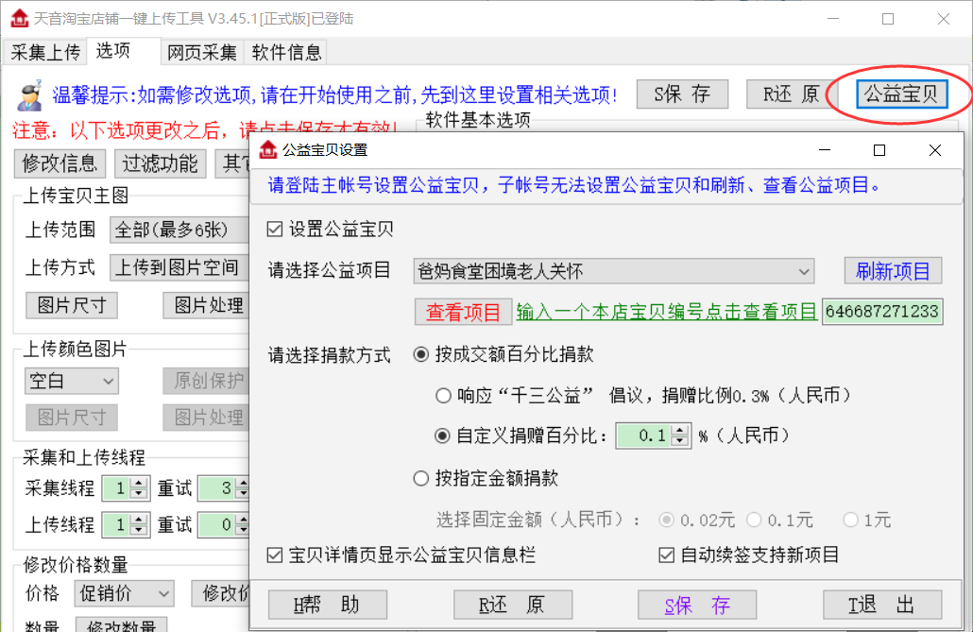Enable 宝贝详情页显示公益宝贝信息栏 checkbox
Image resolution: width=973 pixels, height=632 pixels.
tap(275, 555)
